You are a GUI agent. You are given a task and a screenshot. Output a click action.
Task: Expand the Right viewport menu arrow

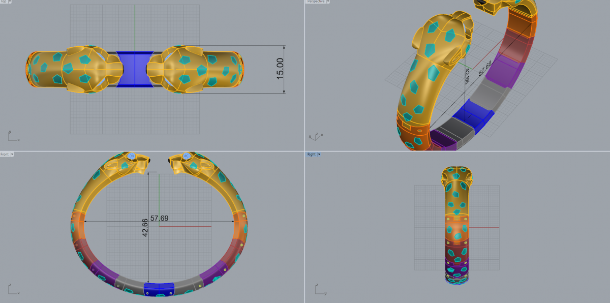coord(319,154)
